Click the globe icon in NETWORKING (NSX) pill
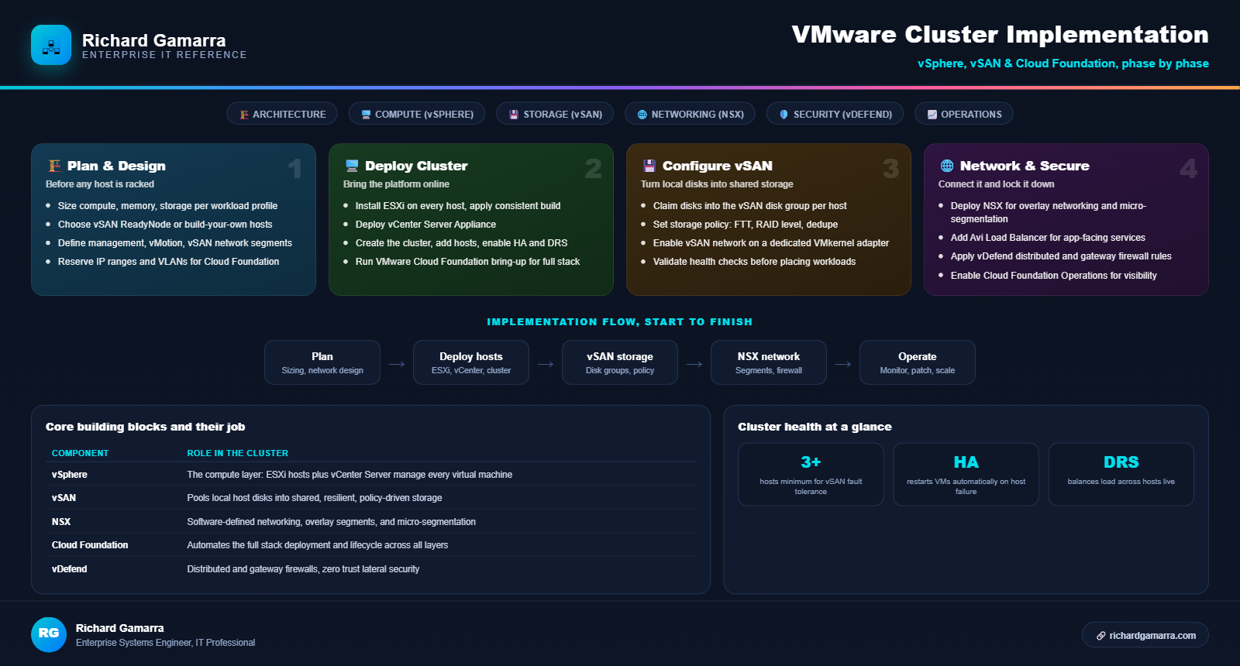The image size is (1240, 666). (x=642, y=115)
